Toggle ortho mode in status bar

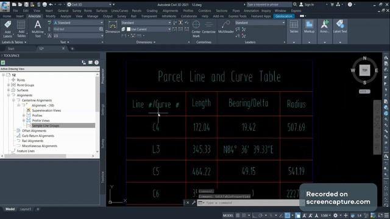(254, 215)
